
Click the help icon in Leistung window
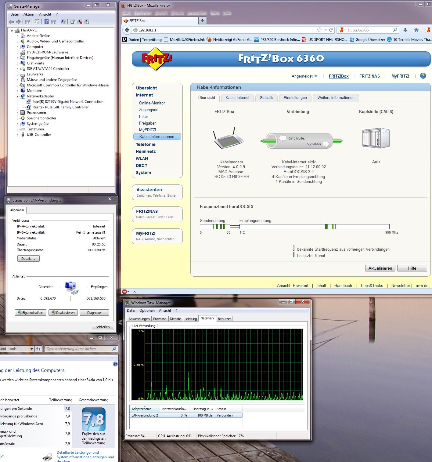[115, 364]
